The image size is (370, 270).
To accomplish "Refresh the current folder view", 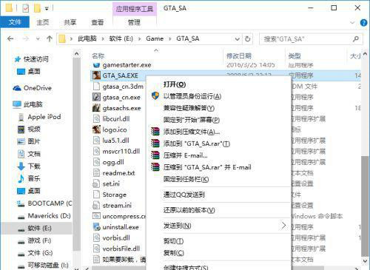I will 247,38.
